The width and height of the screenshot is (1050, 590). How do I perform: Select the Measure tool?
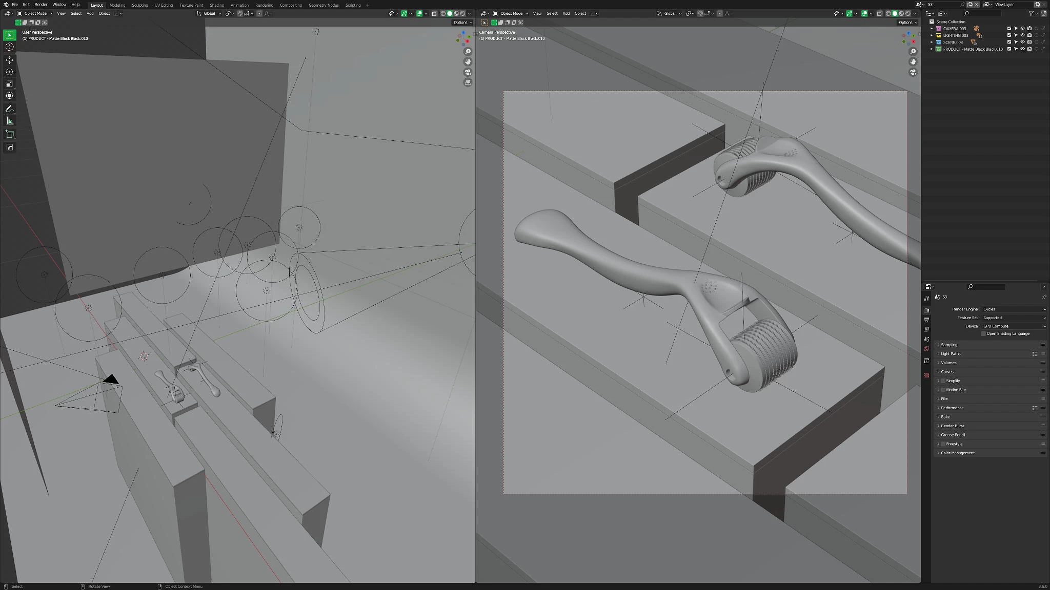9,121
